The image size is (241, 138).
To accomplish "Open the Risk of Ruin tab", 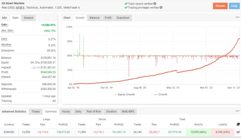I will coord(94,112).
